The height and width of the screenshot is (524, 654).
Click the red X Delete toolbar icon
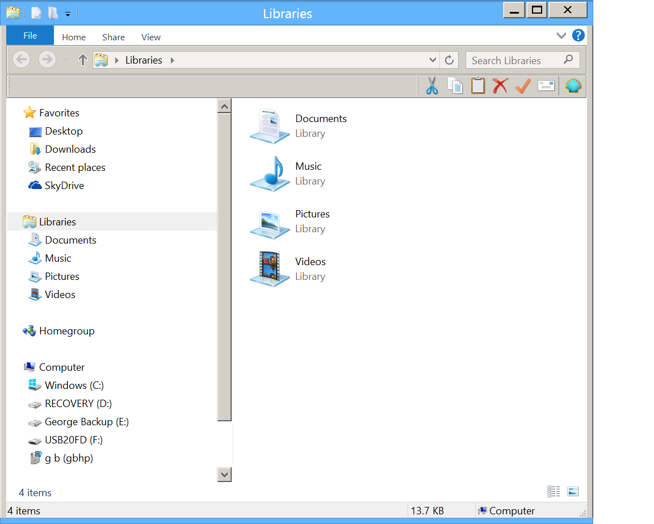pyautogui.click(x=500, y=86)
